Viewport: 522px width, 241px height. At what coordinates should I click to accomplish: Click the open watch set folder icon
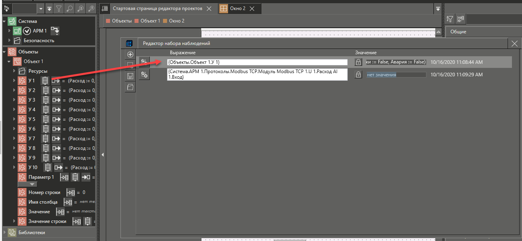click(130, 87)
